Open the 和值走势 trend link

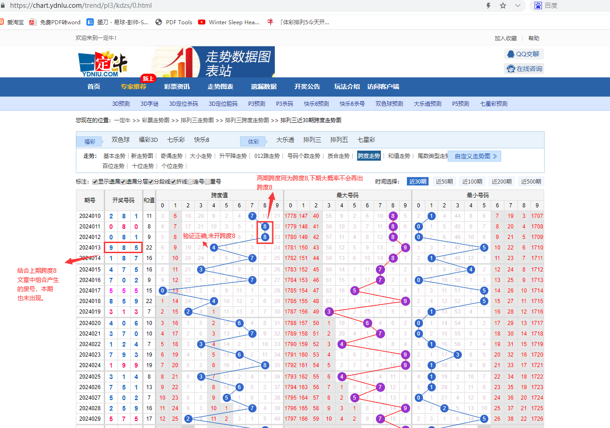(x=399, y=156)
